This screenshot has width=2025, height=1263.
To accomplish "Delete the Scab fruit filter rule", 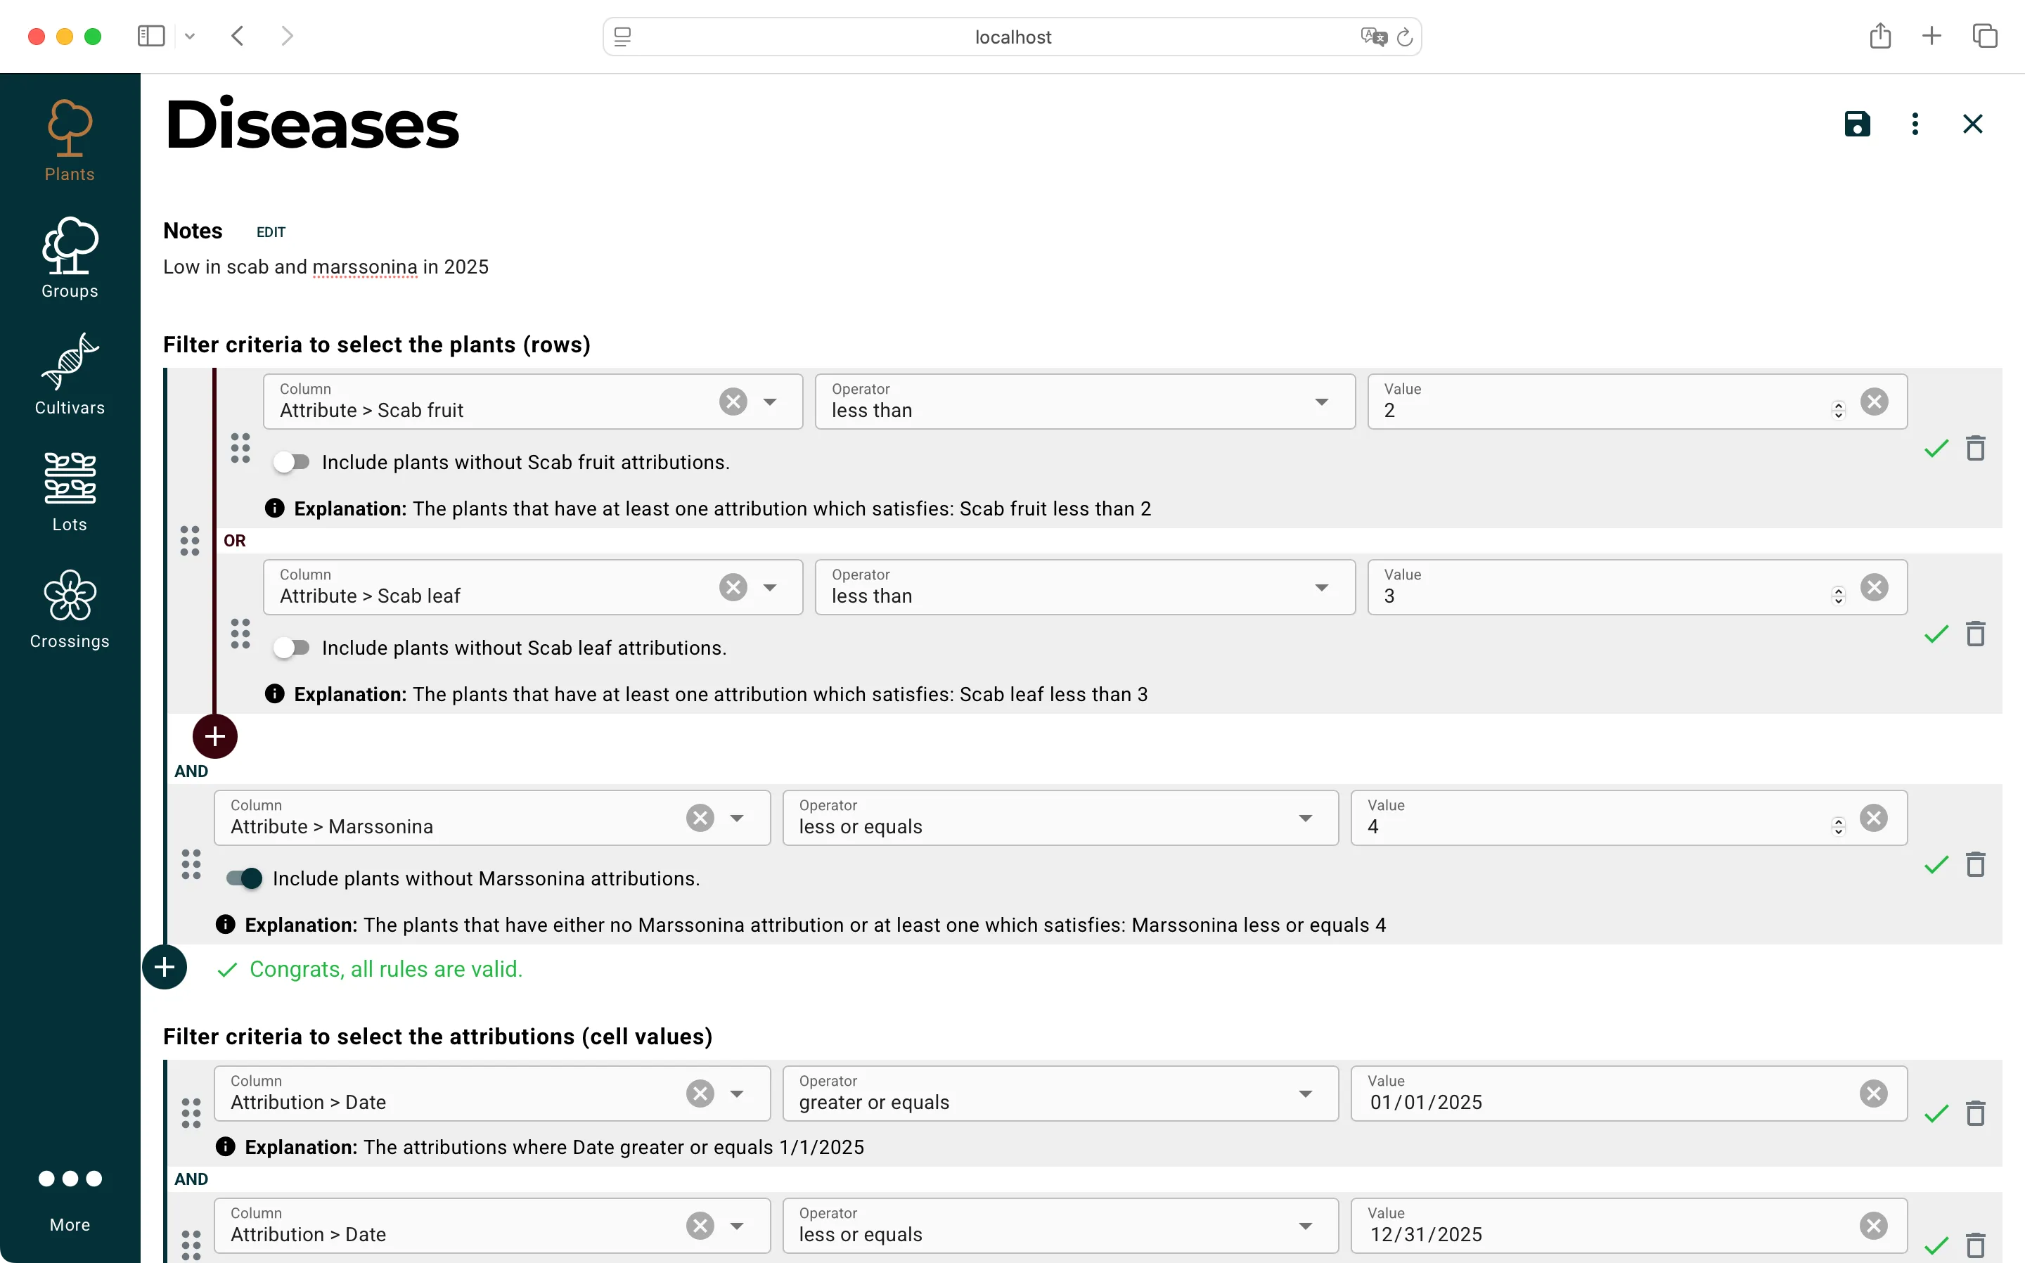I will tap(1975, 449).
